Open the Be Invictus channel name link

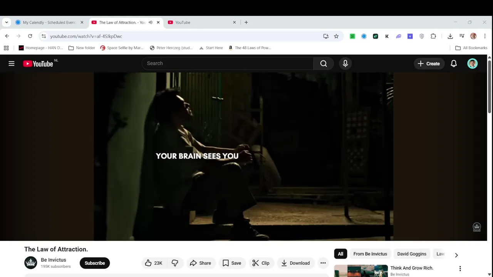tap(54, 260)
